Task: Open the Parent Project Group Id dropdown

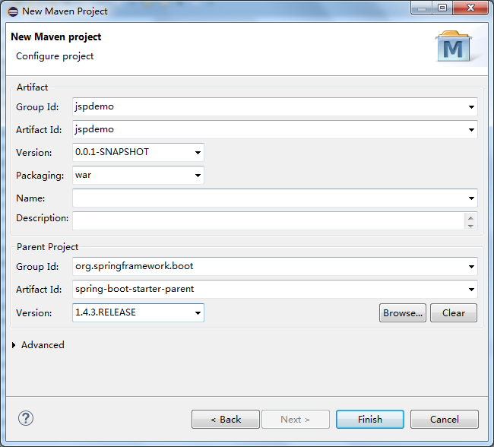Action: tap(471, 266)
